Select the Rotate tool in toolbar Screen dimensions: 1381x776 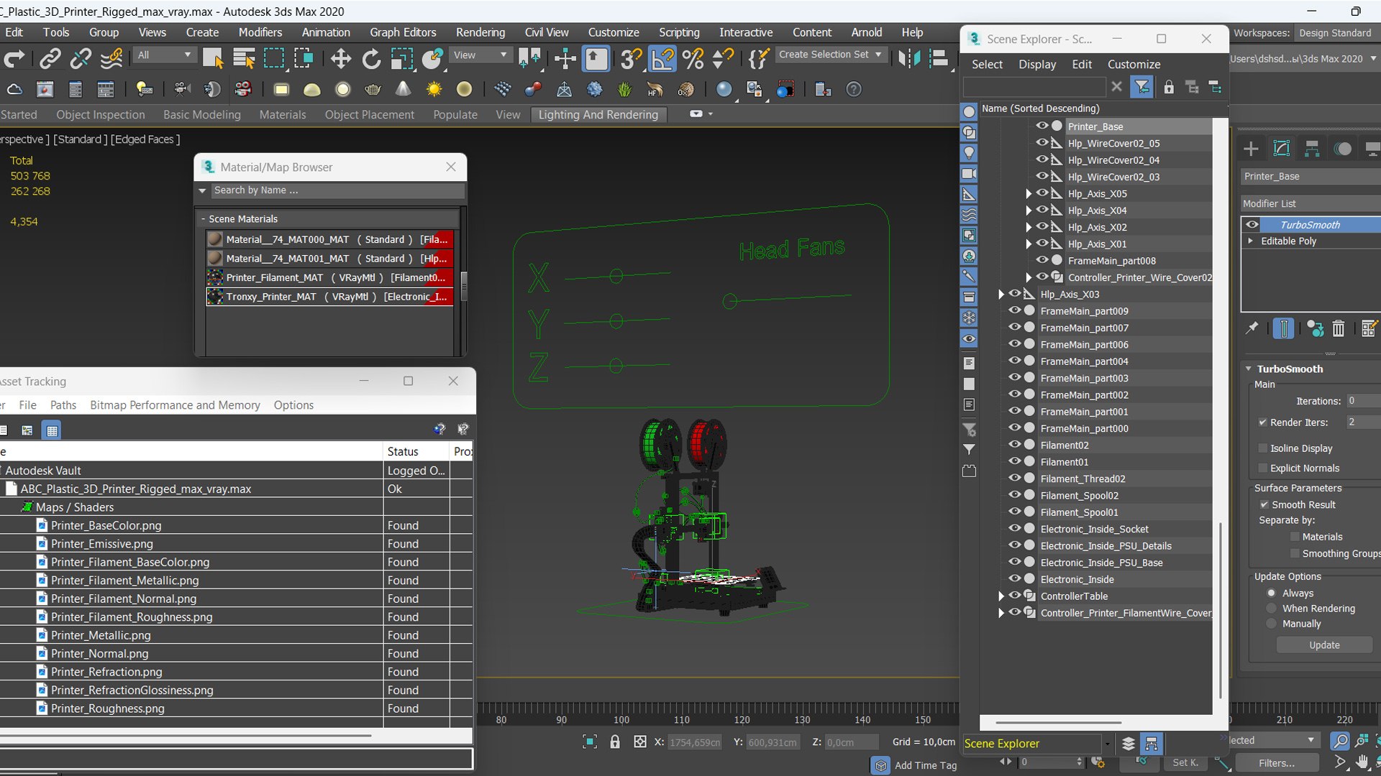click(371, 58)
